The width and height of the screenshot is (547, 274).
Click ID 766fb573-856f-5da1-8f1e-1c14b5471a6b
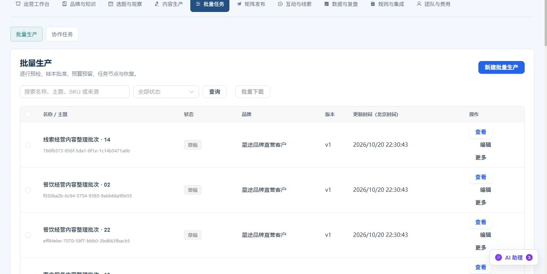[87, 151]
